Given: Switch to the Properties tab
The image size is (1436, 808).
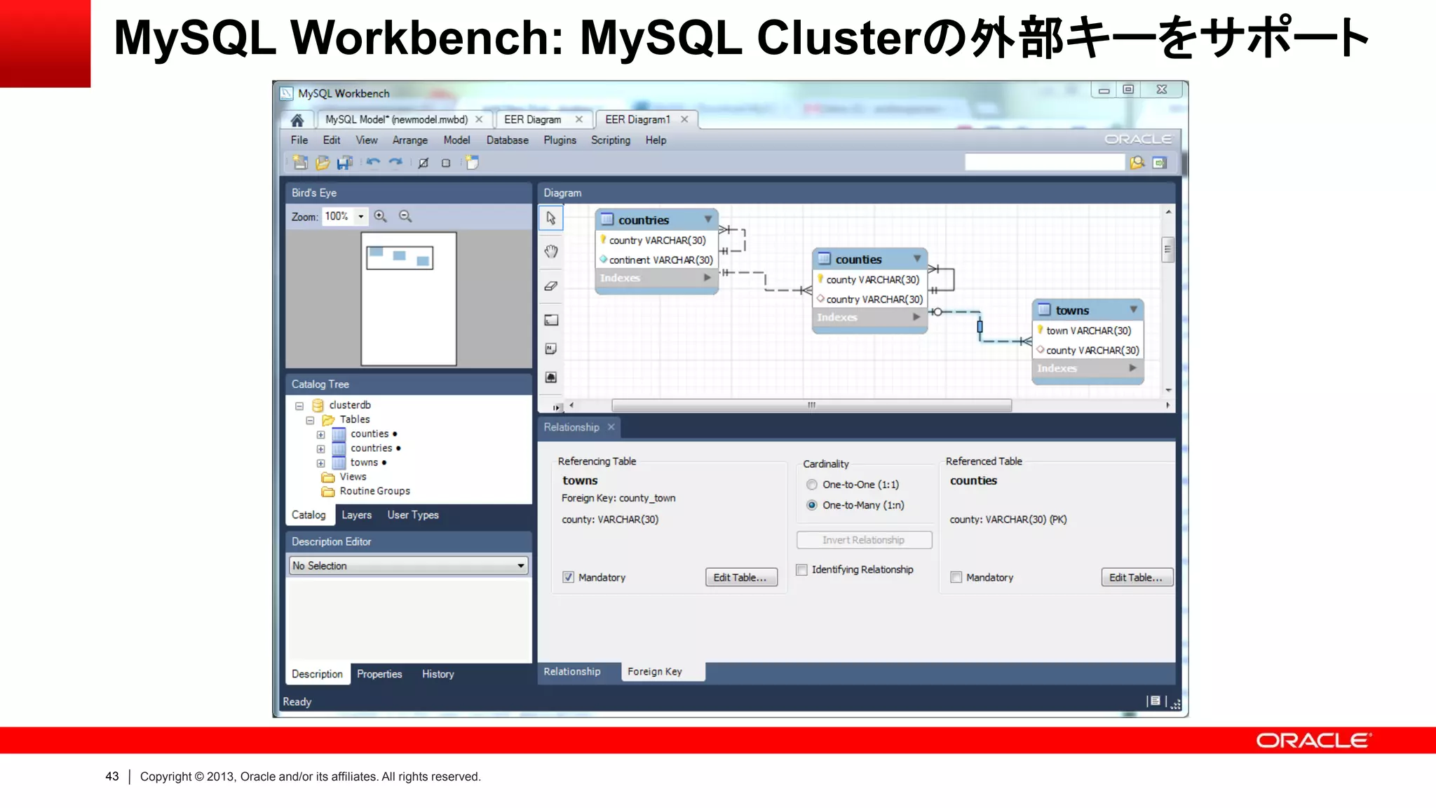Looking at the screenshot, I should [x=379, y=674].
